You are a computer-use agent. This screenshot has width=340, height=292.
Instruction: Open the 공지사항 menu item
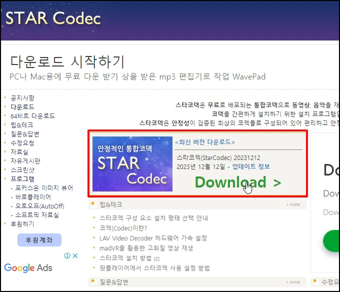click(x=22, y=98)
